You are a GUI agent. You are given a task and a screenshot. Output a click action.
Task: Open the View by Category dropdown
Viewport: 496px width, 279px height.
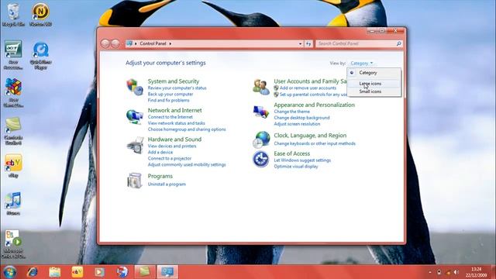point(362,64)
